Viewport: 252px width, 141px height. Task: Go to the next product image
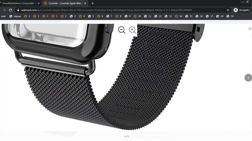(248, 78)
